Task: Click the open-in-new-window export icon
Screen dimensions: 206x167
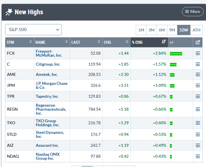Action: pos(198,42)
